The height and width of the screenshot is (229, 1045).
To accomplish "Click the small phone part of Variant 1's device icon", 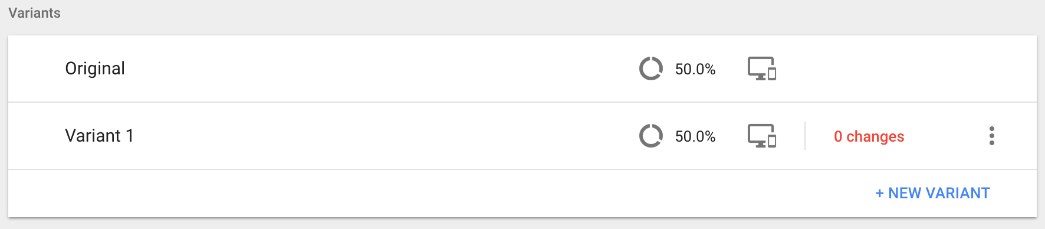I will tap(772, 141).
